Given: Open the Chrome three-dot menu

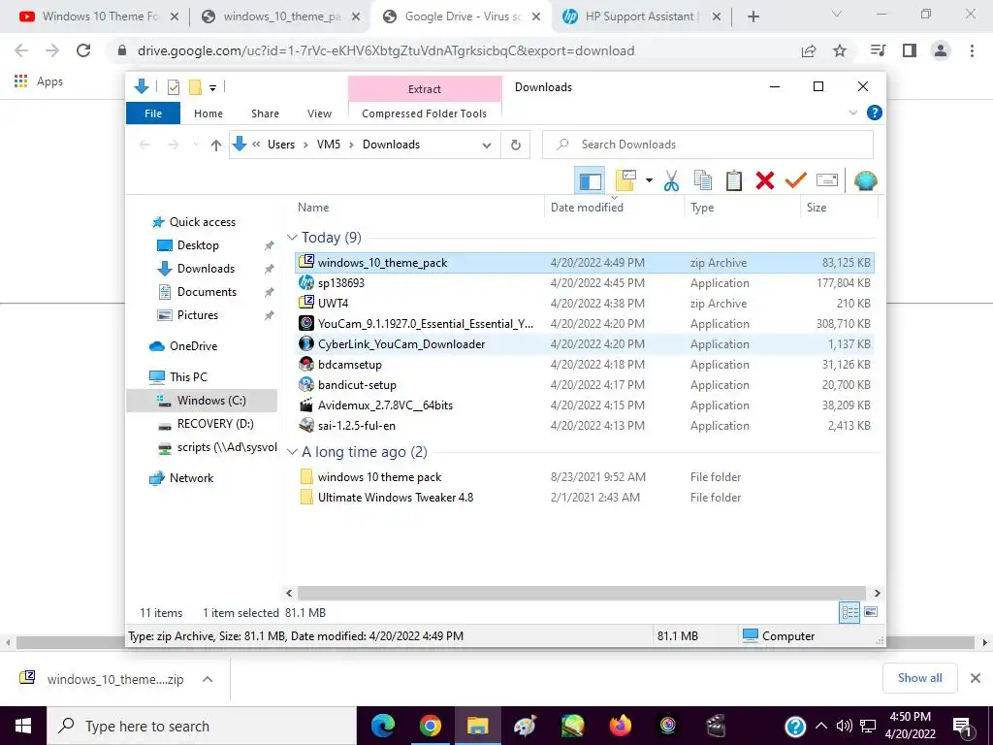Looking at the screenshot, I should pos(972,50).
